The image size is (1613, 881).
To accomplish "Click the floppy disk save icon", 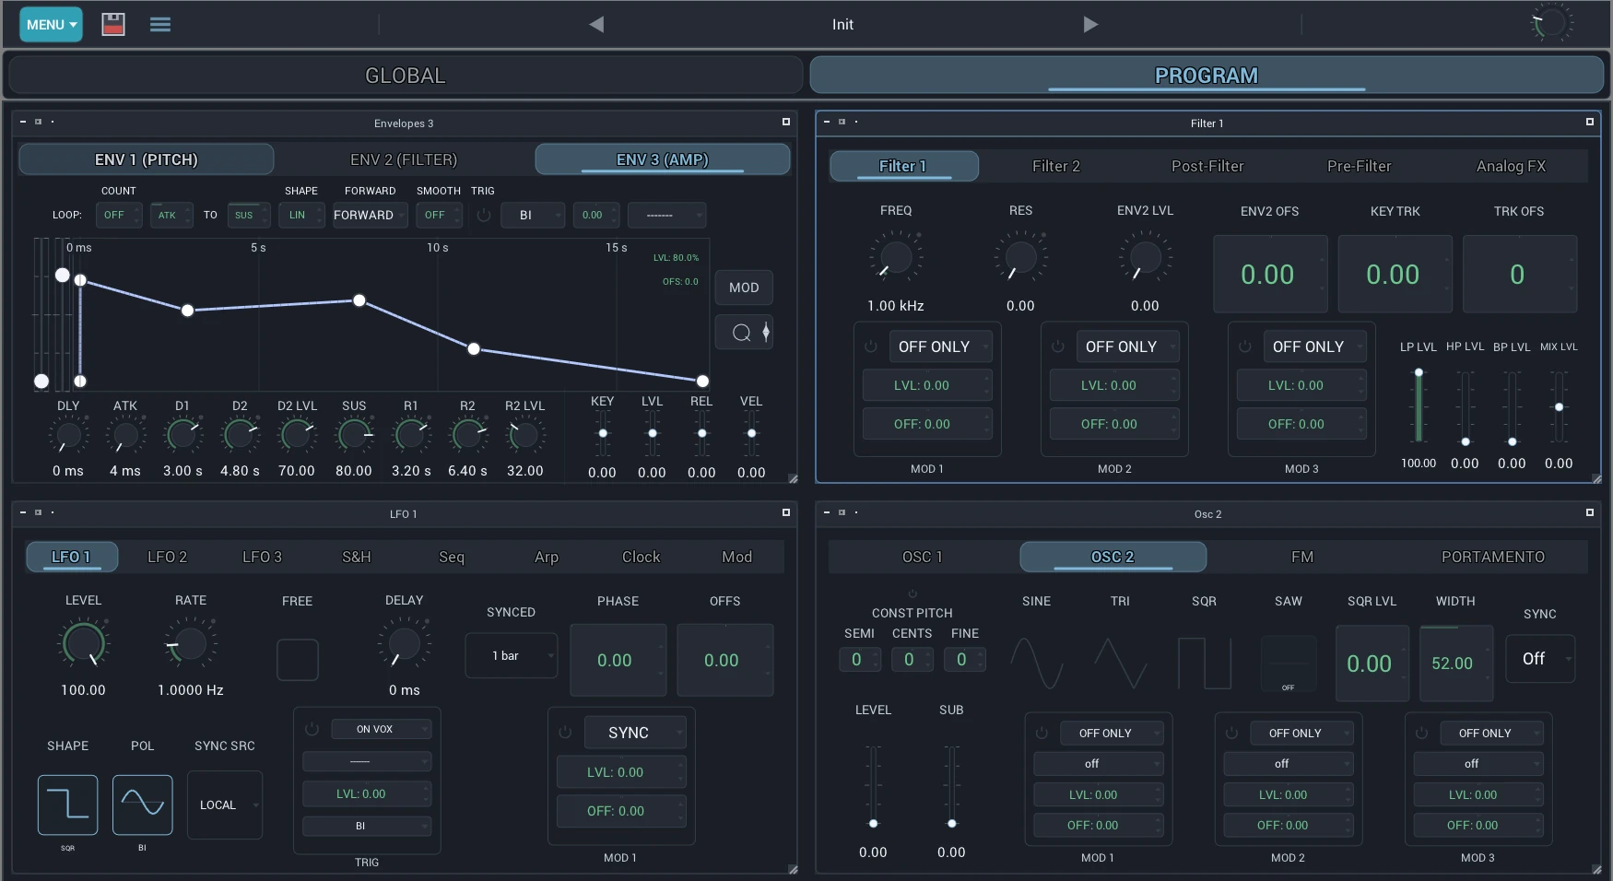I will (113, 24).
